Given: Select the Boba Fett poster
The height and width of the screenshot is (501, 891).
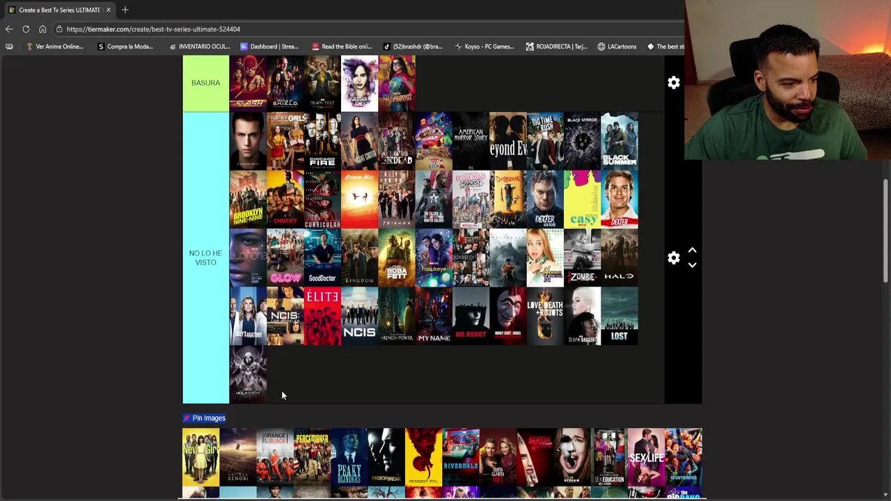Looking at the screenshot, I should pyautogui.click(x=397, y=258).
